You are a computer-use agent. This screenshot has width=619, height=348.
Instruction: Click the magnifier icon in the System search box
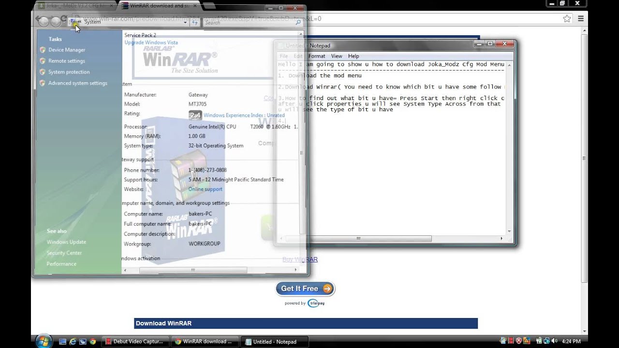point(298,22)
